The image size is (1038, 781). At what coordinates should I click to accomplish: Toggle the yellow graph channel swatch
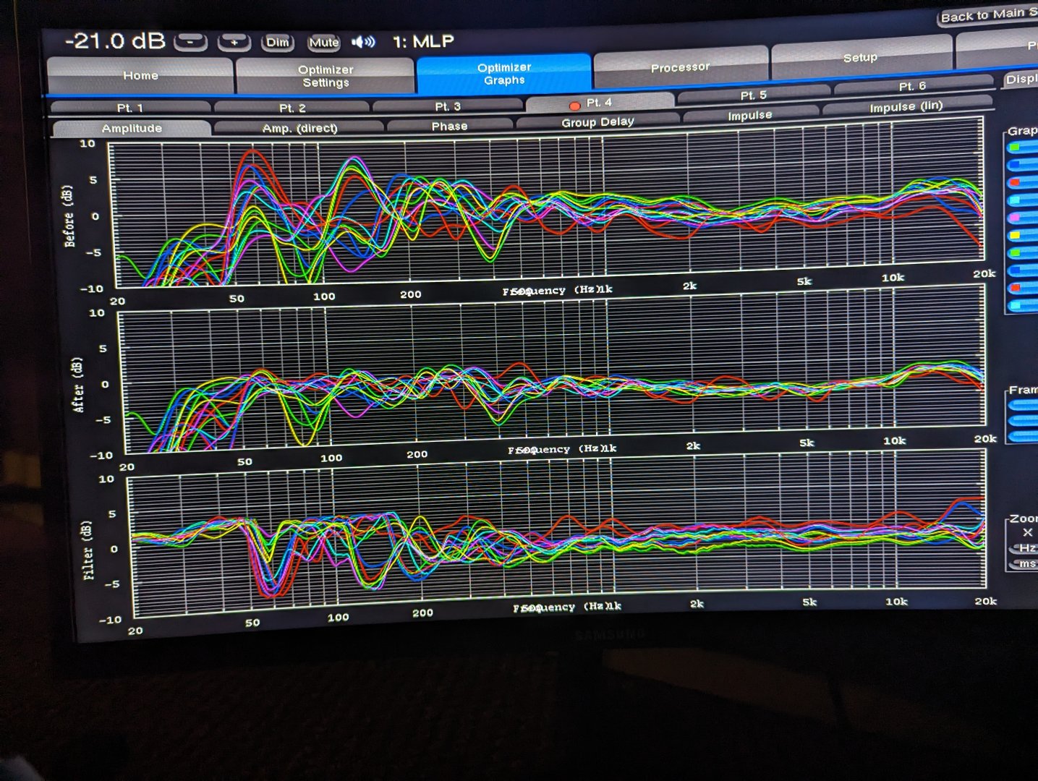[x=1022, y=236]
